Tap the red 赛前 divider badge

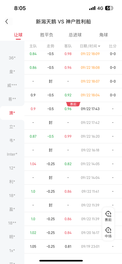(x=73, y=104)
